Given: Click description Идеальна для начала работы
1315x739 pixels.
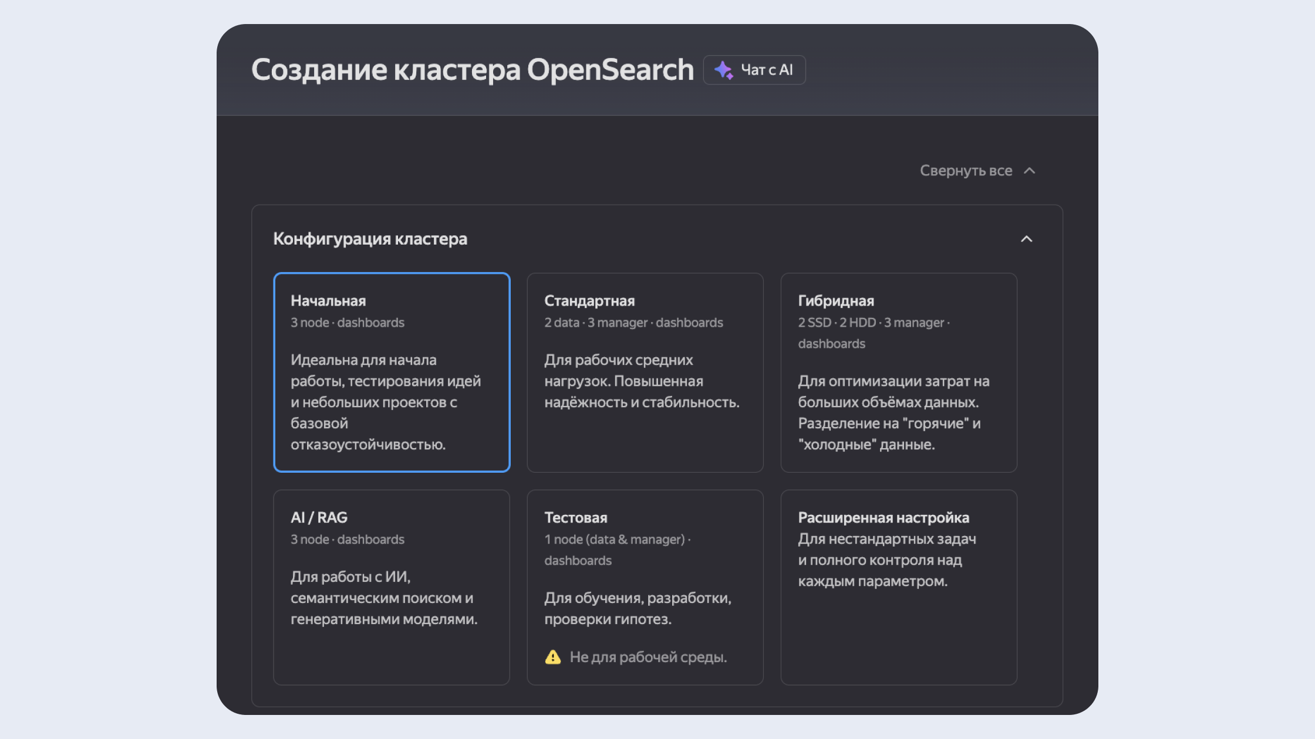Looking at the screenshot, I should click(386, 402).
